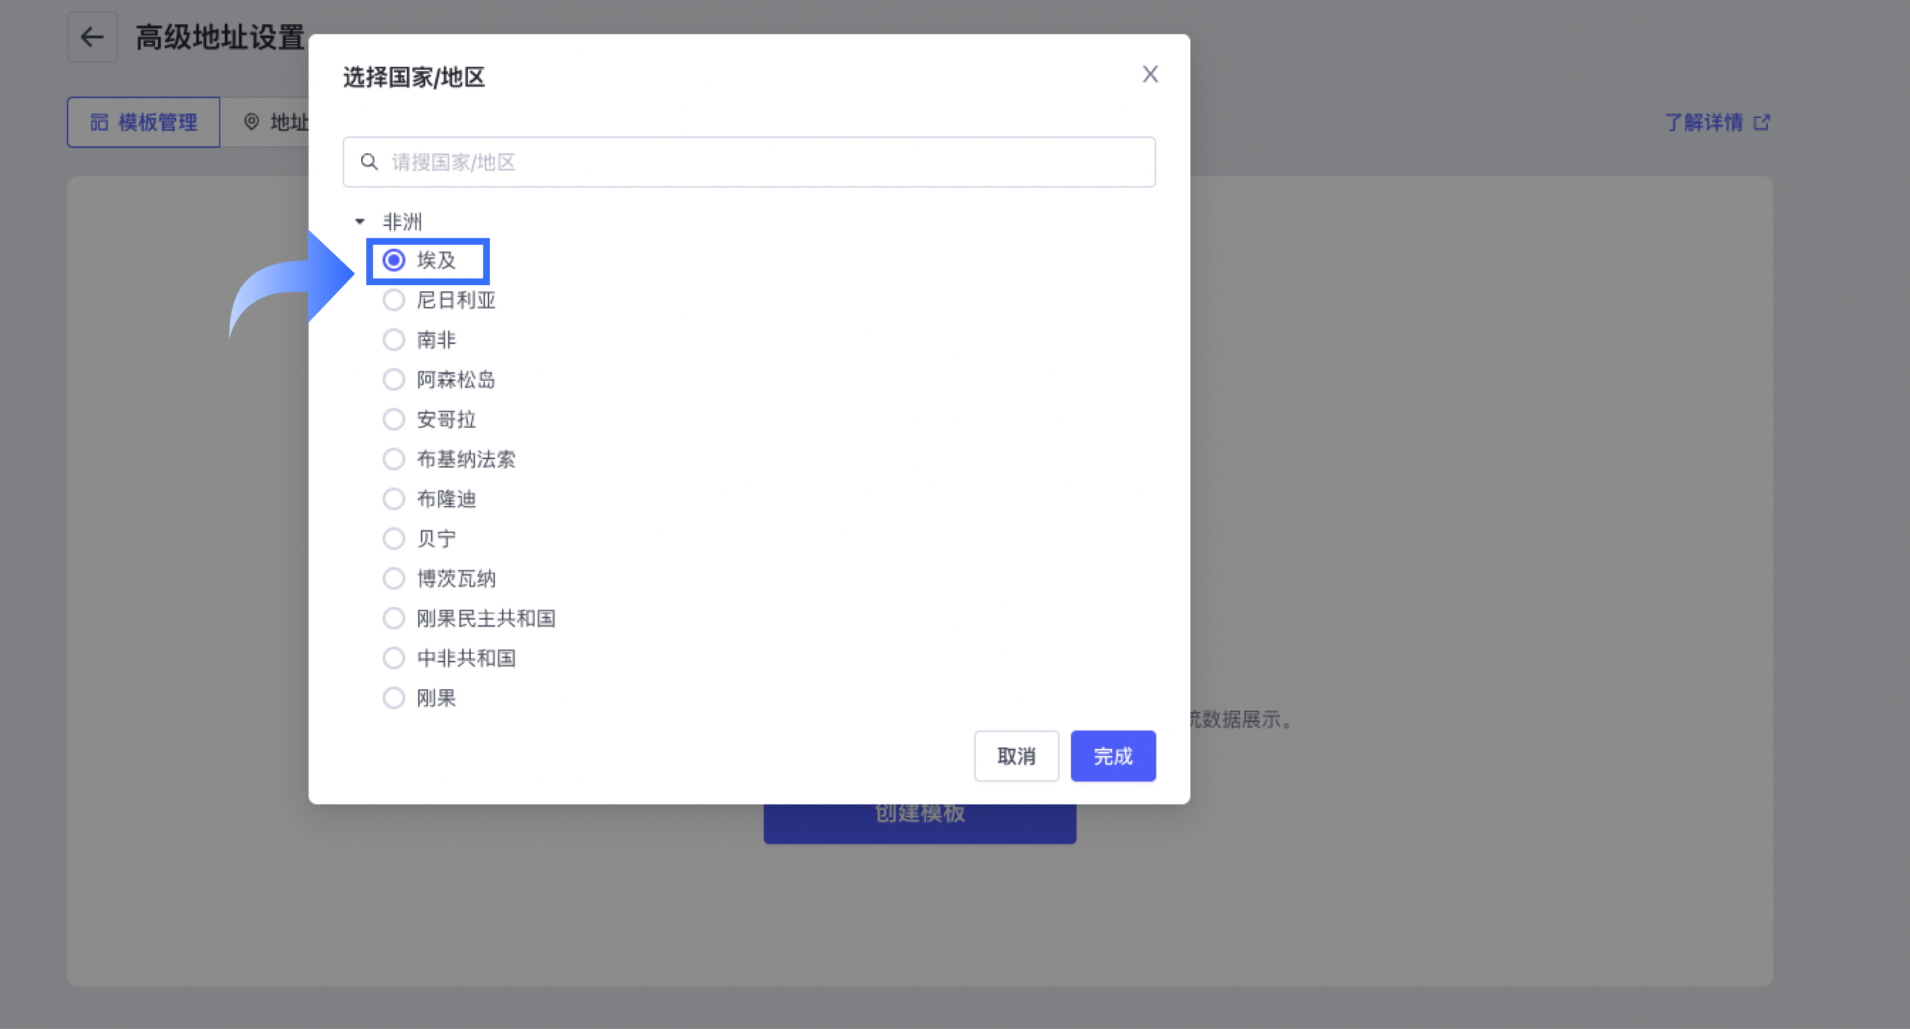Screen dimensions: 1910x1029
Task: Select 安哥拉 radio option
Action: [394, 419]
